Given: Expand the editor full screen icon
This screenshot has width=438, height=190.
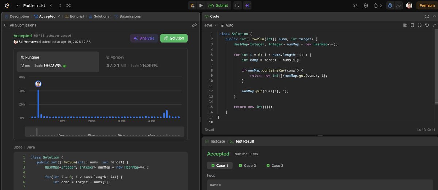Looking at the screenshot, I should click(x=434, y=25).
